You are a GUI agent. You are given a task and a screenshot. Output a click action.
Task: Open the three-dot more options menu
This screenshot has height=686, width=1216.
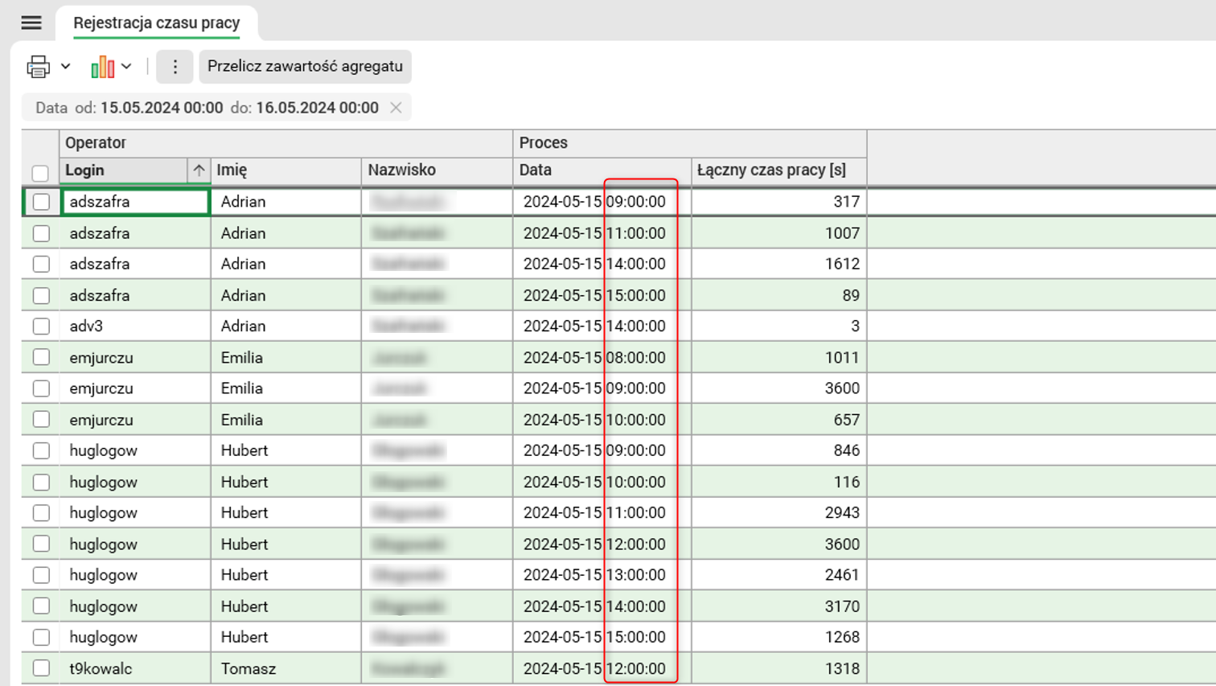click(x=175, y=67)
